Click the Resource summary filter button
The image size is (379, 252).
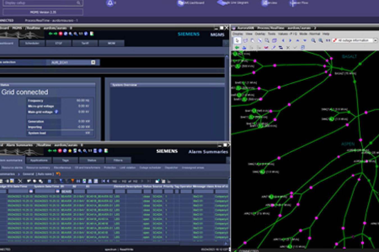point(38,167)
